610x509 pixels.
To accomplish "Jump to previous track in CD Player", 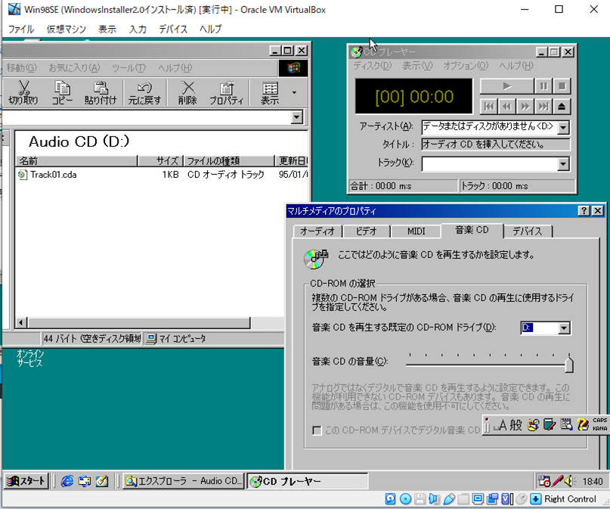I will 489,106.
